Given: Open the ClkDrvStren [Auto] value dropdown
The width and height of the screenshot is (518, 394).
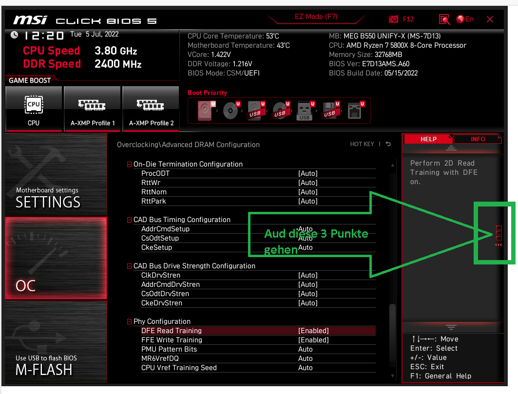Looking at the screenshot, I should click(x=307, y=275).
